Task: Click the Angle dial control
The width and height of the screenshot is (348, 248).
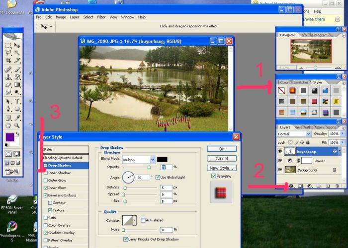Action: pyautogui.click(x=128, y=178)
